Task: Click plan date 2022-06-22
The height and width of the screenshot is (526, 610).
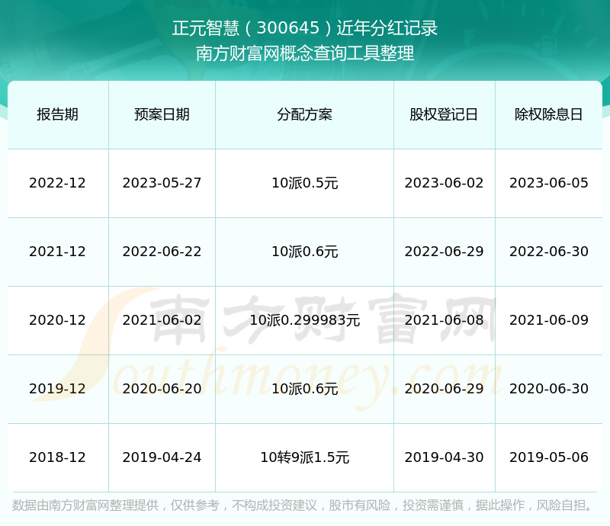Action: [162, 252]
